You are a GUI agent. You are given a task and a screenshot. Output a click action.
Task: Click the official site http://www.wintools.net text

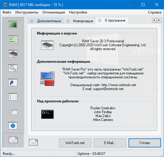(119, 85)
